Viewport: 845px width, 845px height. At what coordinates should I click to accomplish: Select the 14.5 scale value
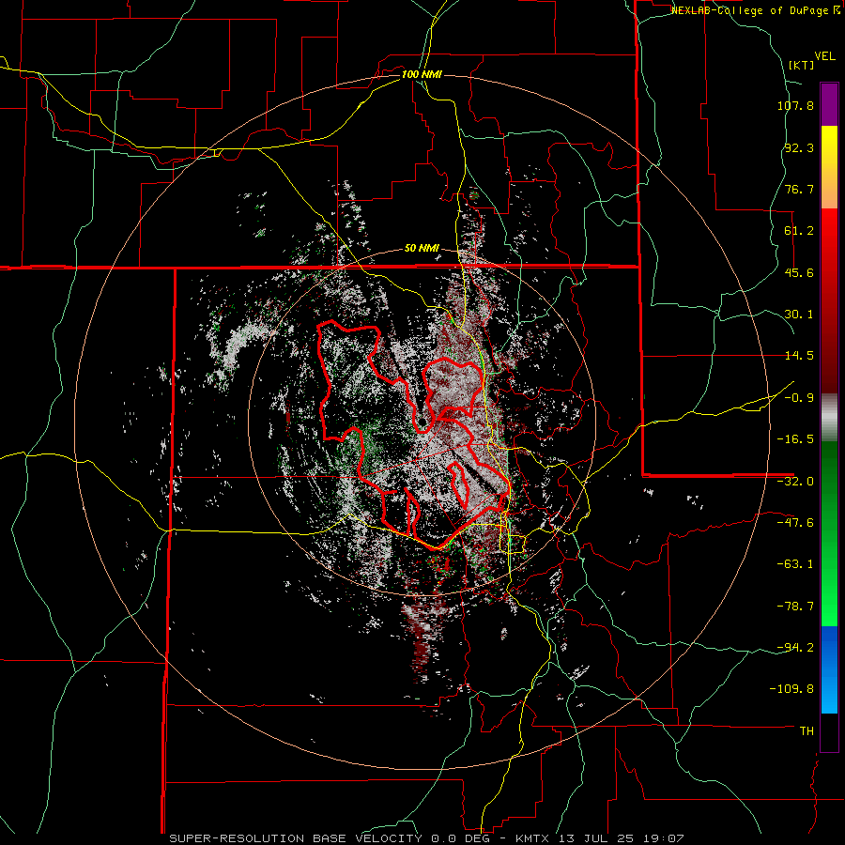799,356
